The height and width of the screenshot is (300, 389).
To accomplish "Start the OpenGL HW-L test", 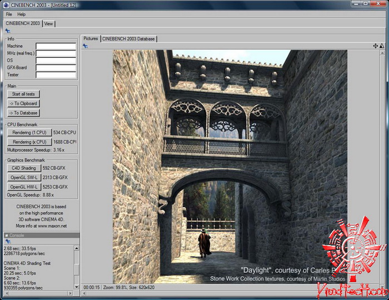I will [24, 187].
